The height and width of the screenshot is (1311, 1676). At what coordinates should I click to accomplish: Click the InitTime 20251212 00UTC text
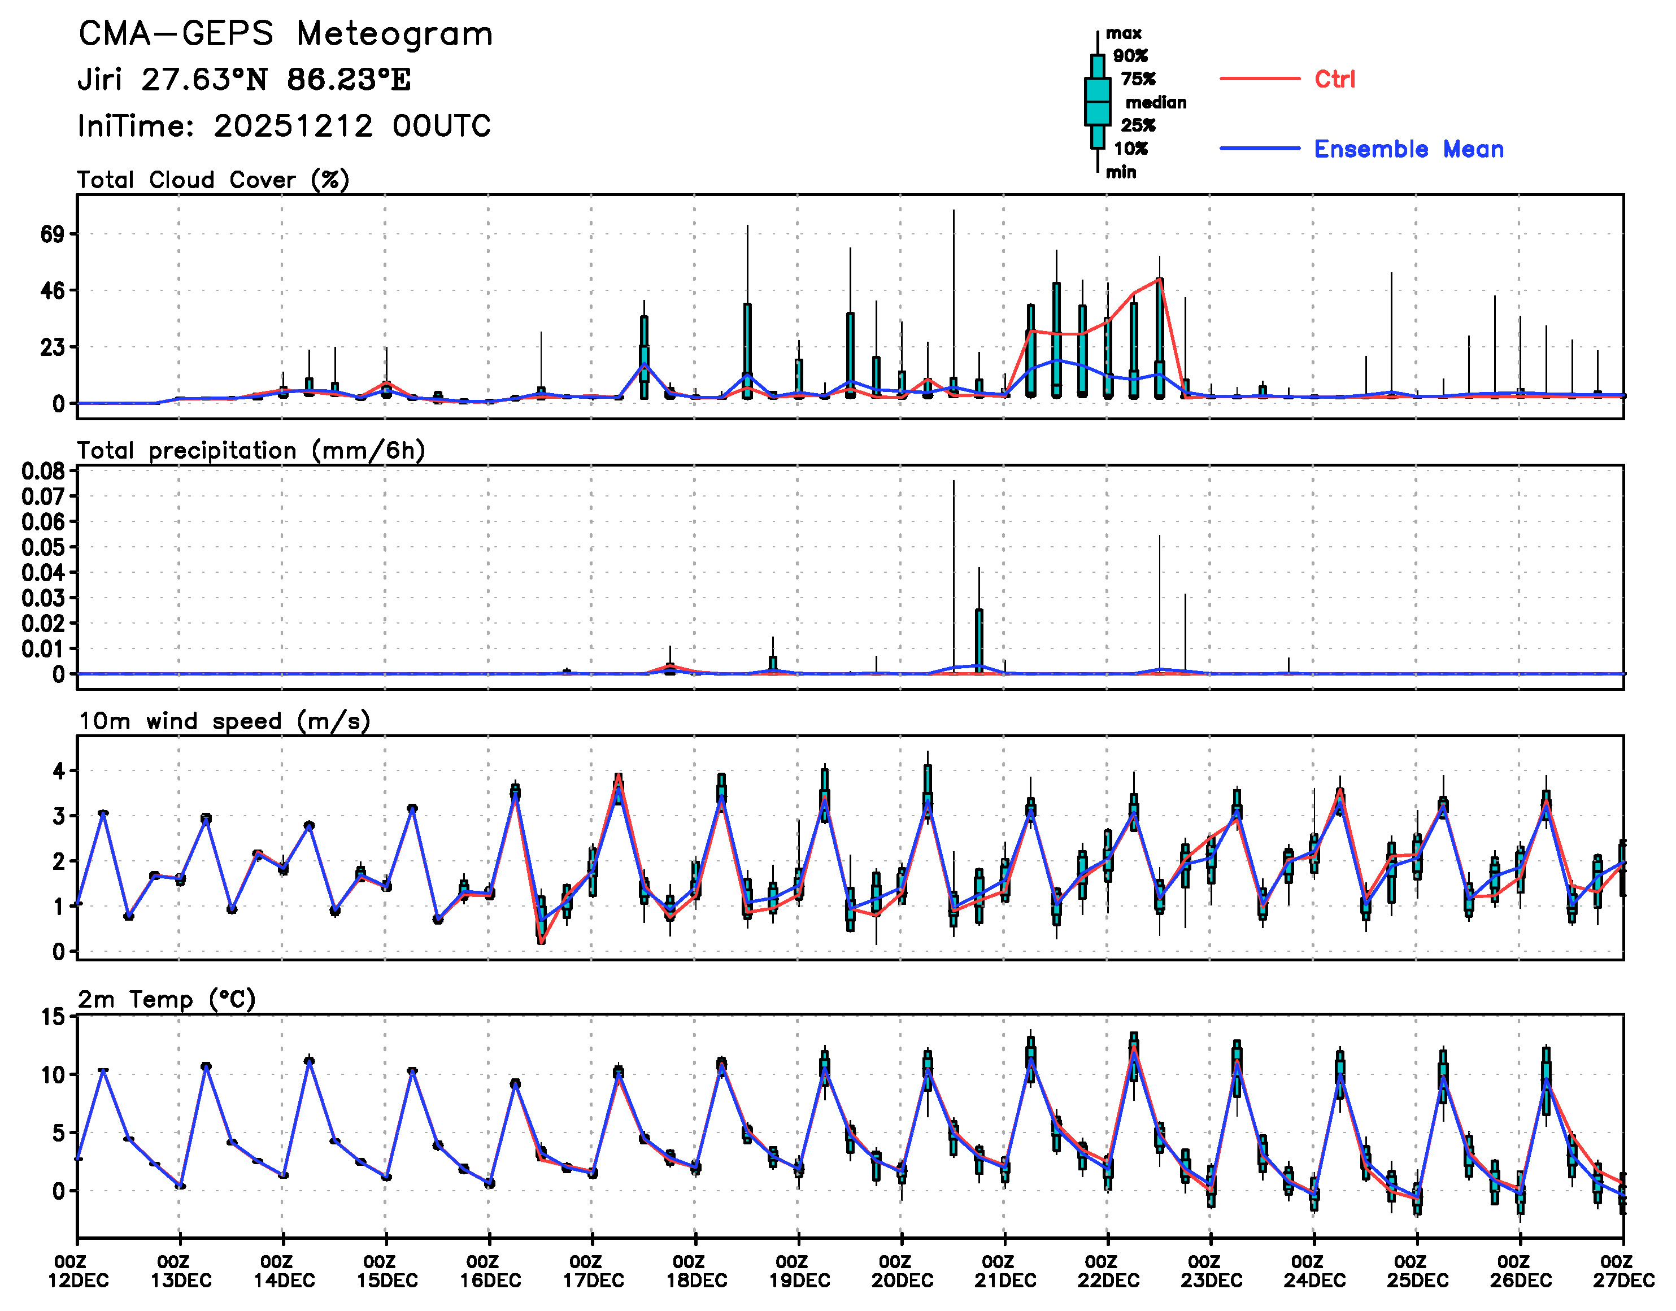pyautogui.click(x=284, y=126)
